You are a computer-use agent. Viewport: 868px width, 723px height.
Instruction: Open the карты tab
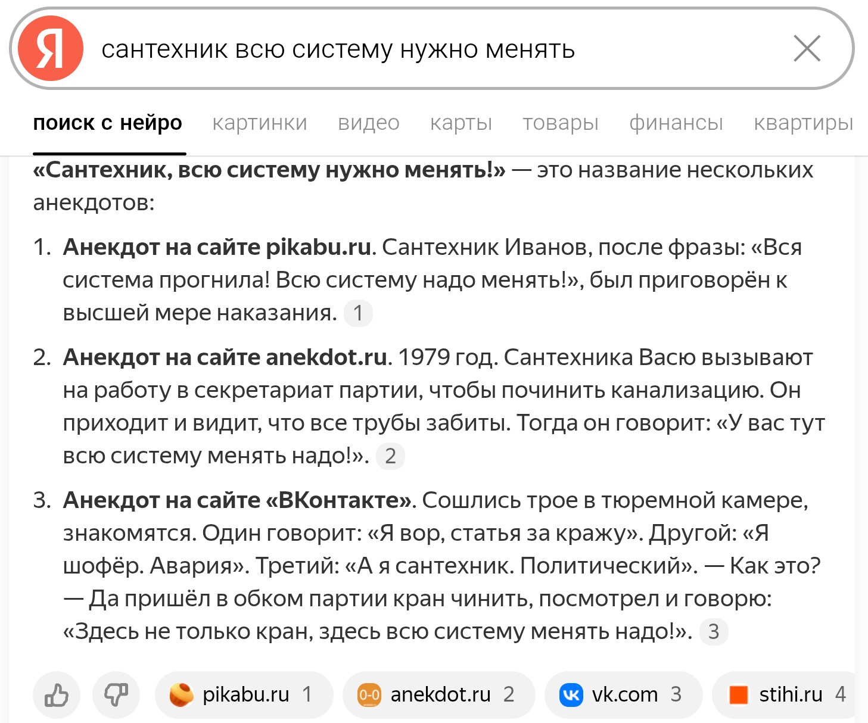pos(461,123)
